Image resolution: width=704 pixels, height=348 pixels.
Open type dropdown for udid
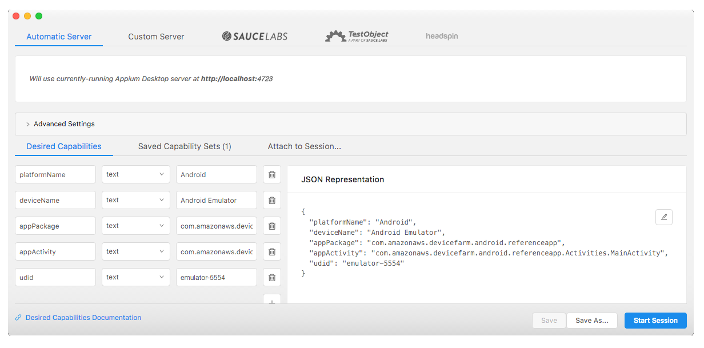point(136,278)
